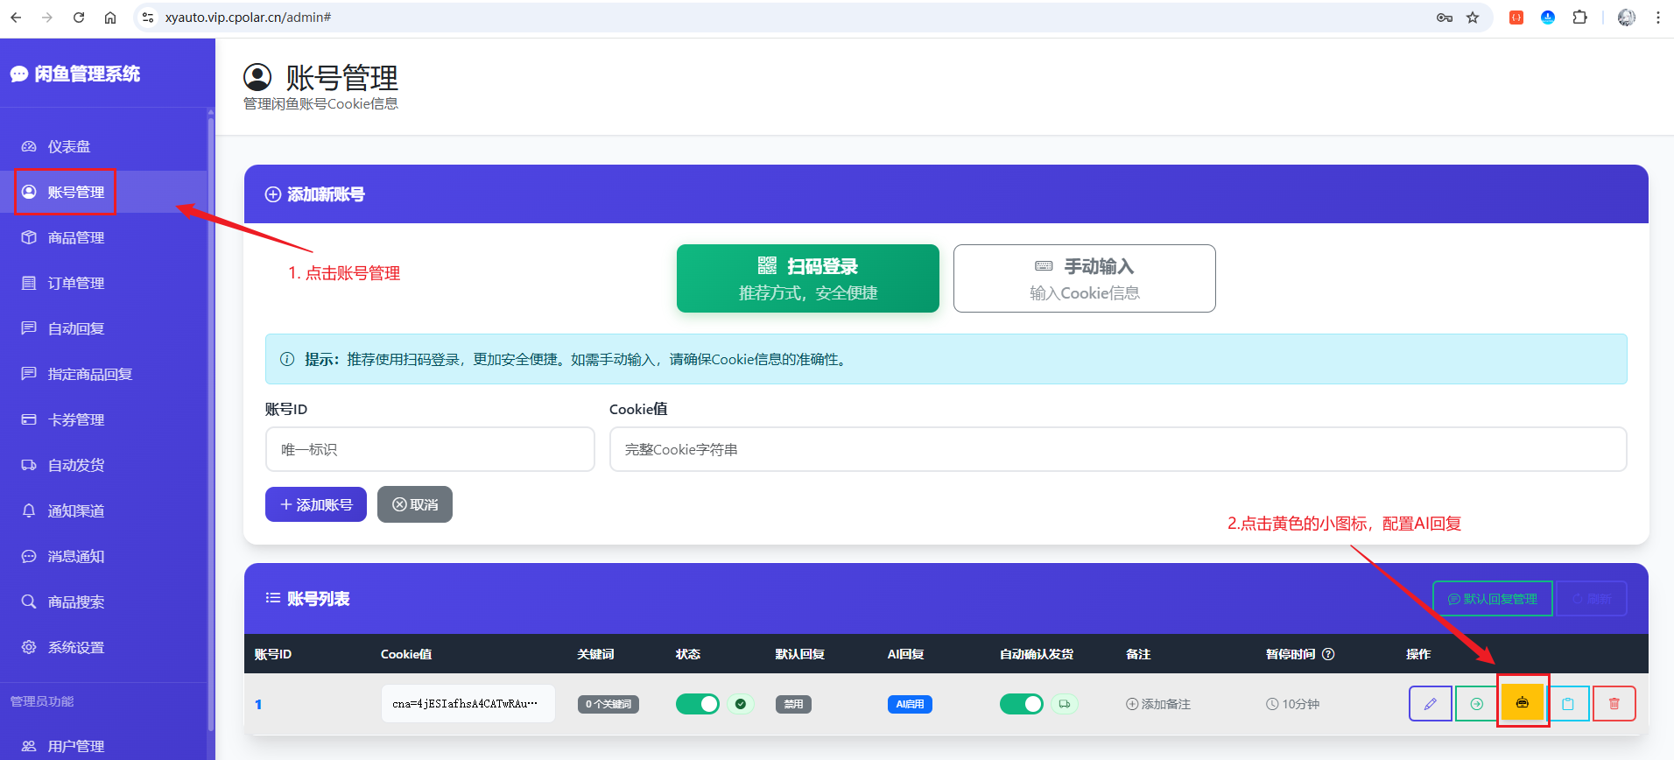Click the 默认回复管理 button

[x=1493, y=599]
